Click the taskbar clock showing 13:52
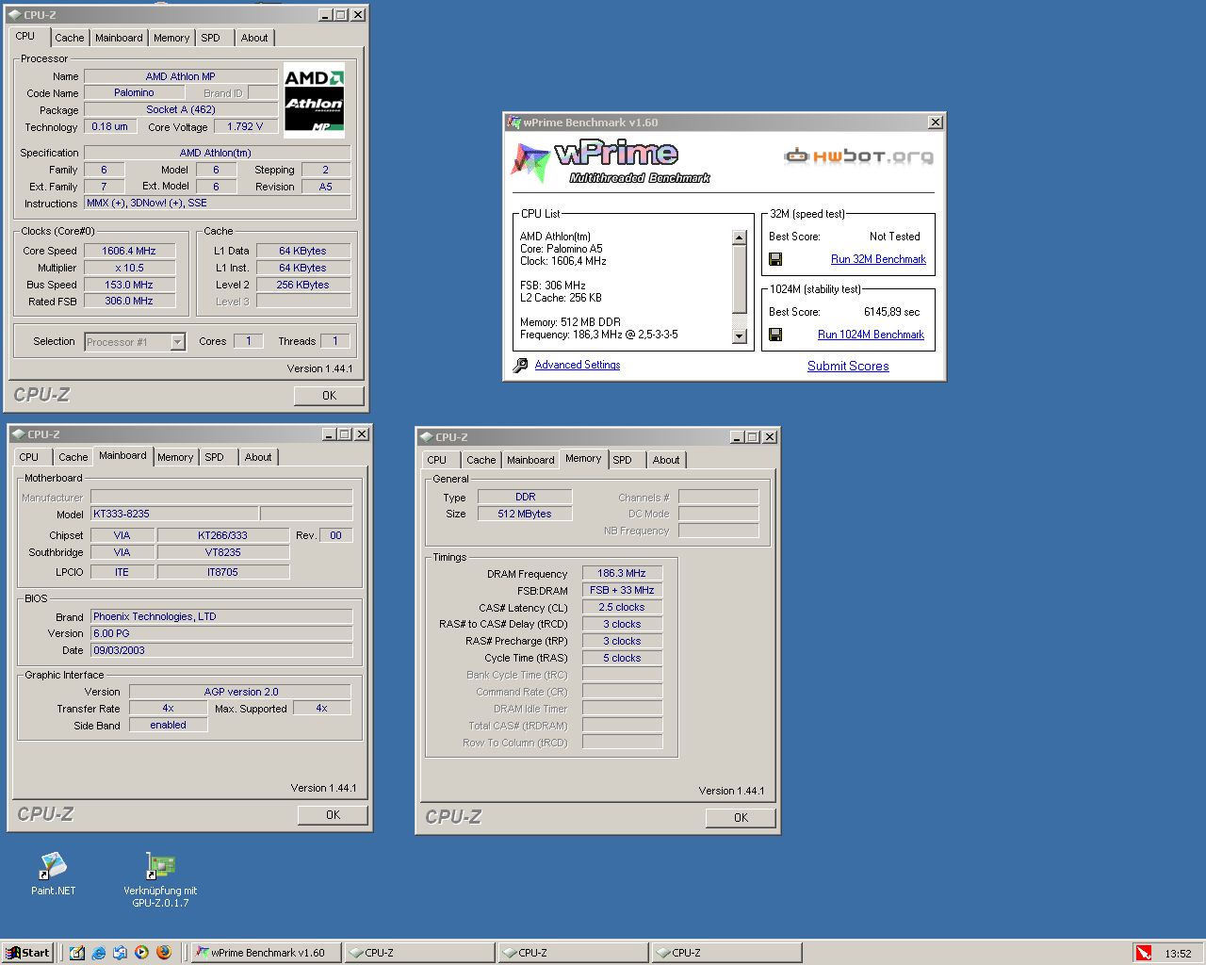The width and height of the screenshot is (1206, 965). 1178,954
